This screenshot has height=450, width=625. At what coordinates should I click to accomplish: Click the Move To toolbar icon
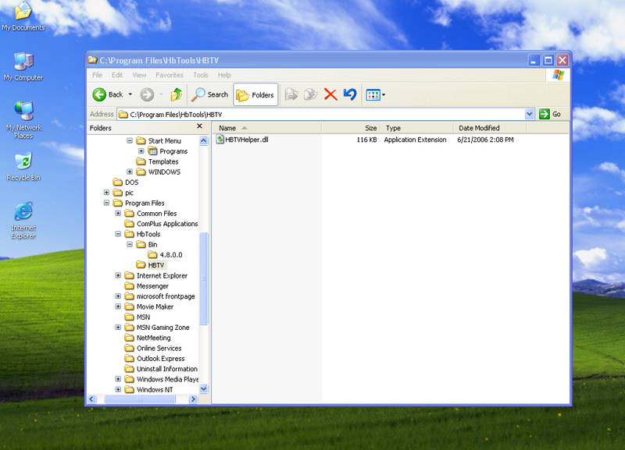click(x=291, y=94)
